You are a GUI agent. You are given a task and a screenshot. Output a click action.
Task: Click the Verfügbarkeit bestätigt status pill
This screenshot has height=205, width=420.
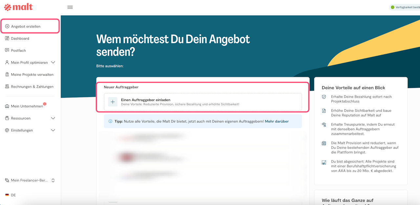[x=404, y=7]
